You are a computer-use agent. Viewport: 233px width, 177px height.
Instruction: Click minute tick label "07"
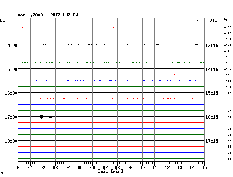tap(105, 167)
